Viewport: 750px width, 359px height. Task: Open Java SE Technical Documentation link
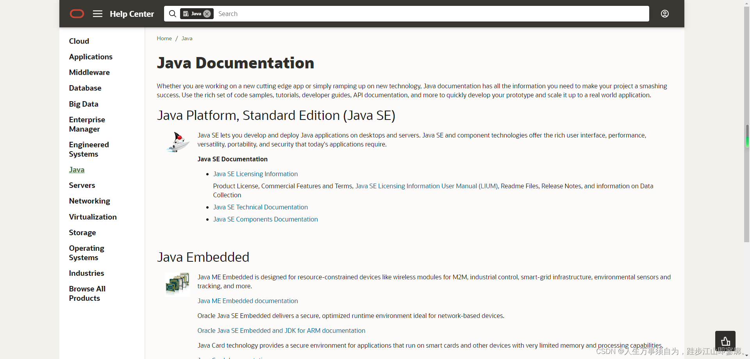(261, 207)
